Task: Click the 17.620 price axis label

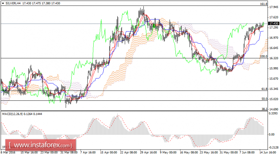Action: pos(274,17)
